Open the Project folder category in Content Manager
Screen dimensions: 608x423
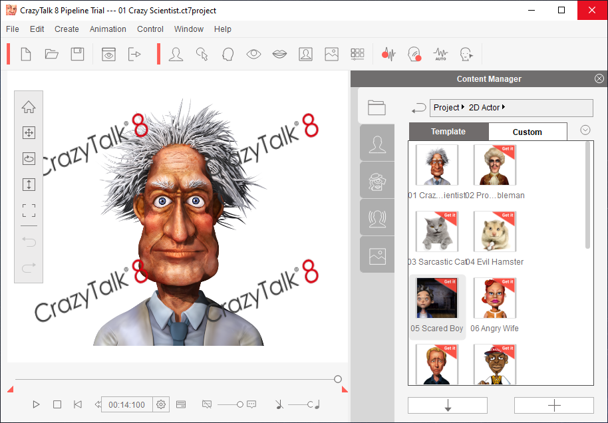(377, 107)
